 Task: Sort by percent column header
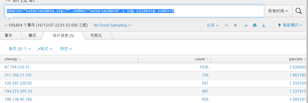pos(298,59)
